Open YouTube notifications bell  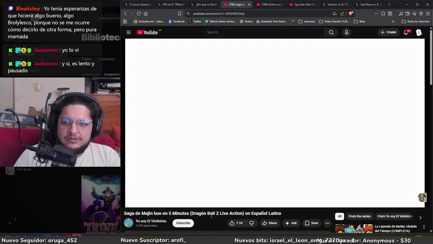coord(406,32)
